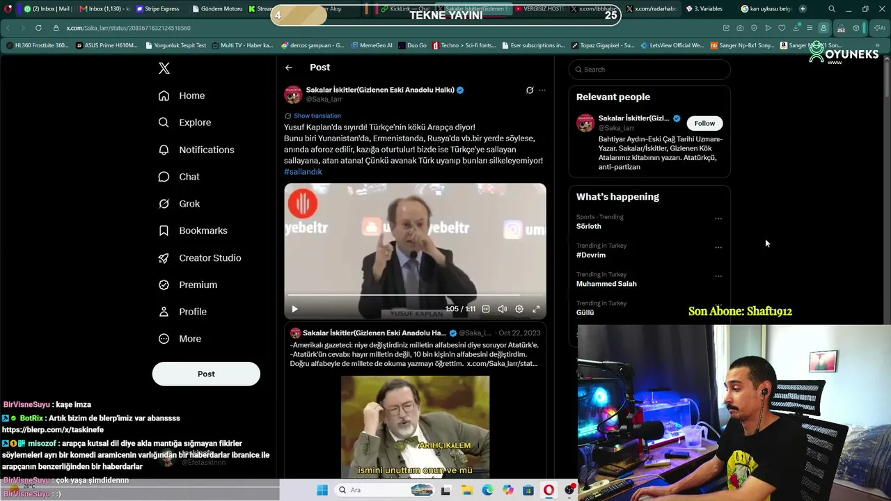Reload the page in browser

[38, 28]
